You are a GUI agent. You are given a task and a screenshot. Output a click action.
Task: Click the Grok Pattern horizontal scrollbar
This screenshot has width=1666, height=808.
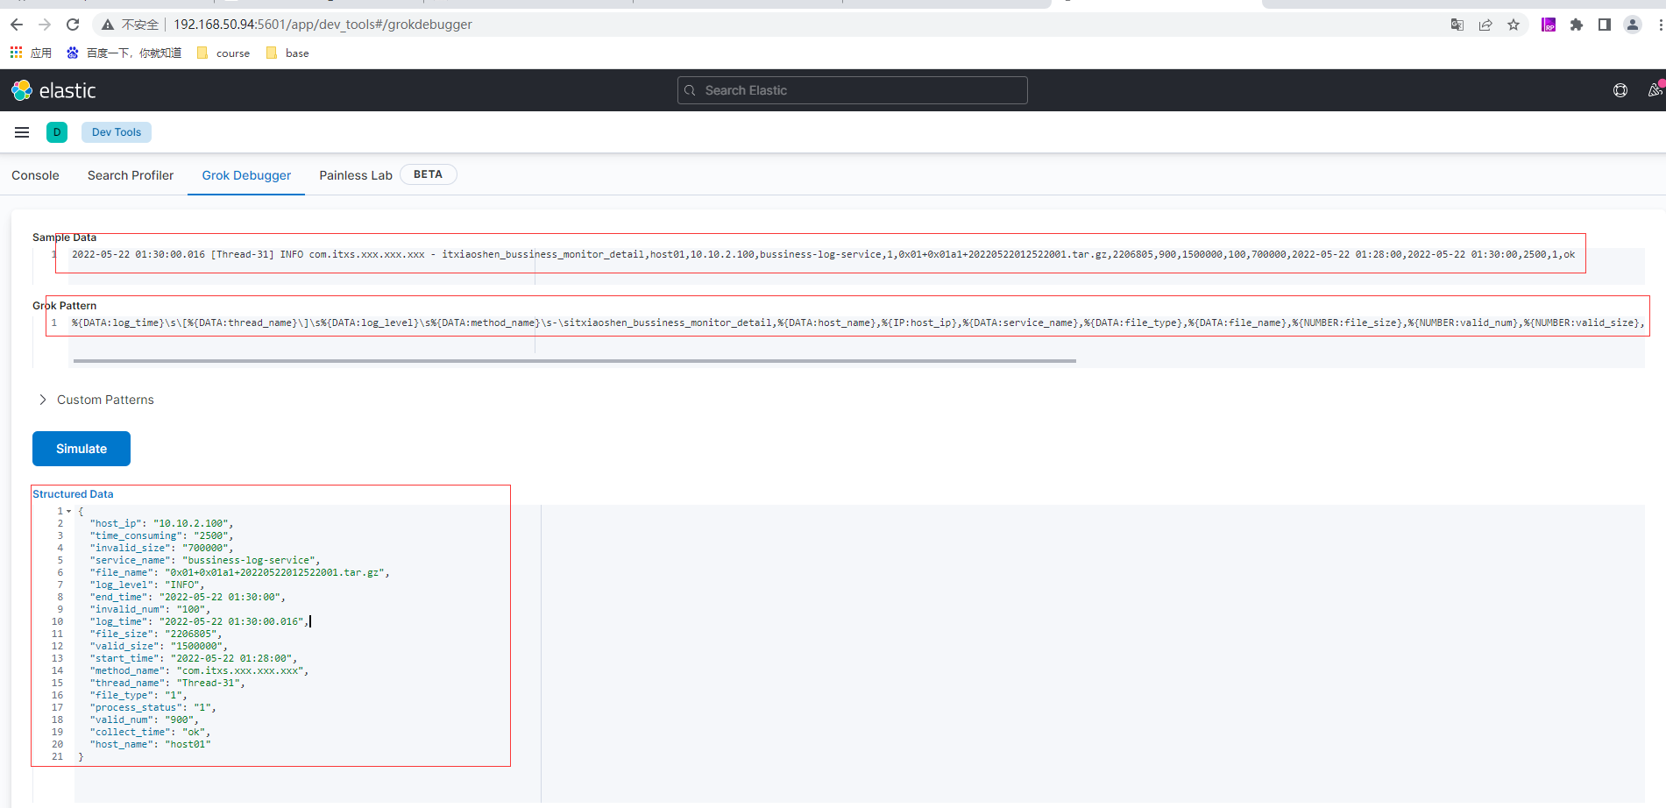(575, 360)
